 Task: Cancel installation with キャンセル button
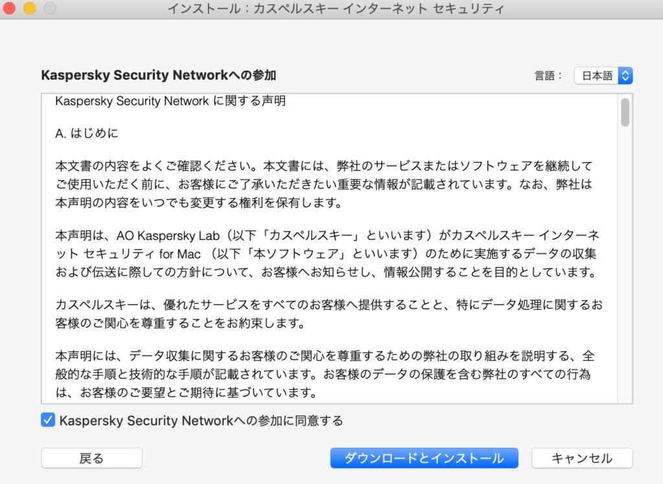click(x=582, y=458)
